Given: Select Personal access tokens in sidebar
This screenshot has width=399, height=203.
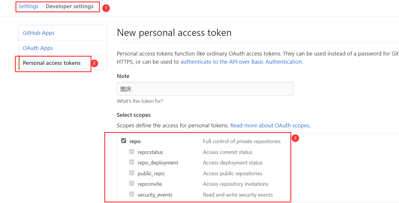Looking at the screenshot, I should (x=52, y=63).
